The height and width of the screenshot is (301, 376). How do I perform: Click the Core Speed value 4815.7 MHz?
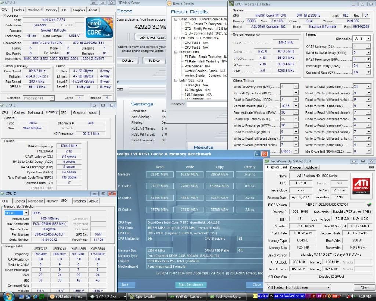tap(37, 71)
